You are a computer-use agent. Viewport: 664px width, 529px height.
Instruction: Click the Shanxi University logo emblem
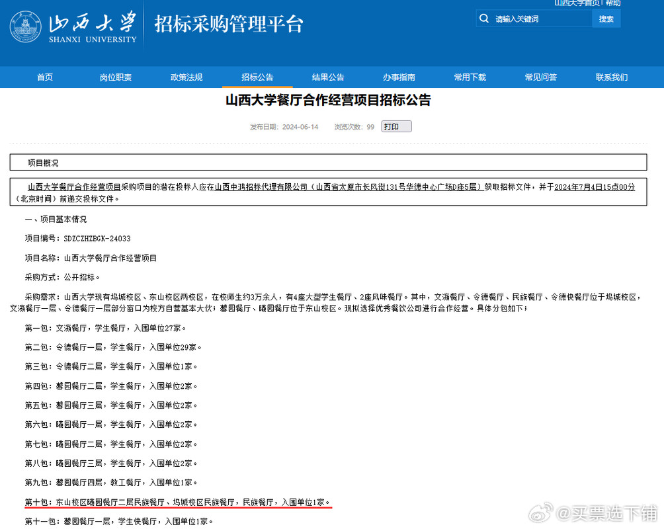point(25,26)
